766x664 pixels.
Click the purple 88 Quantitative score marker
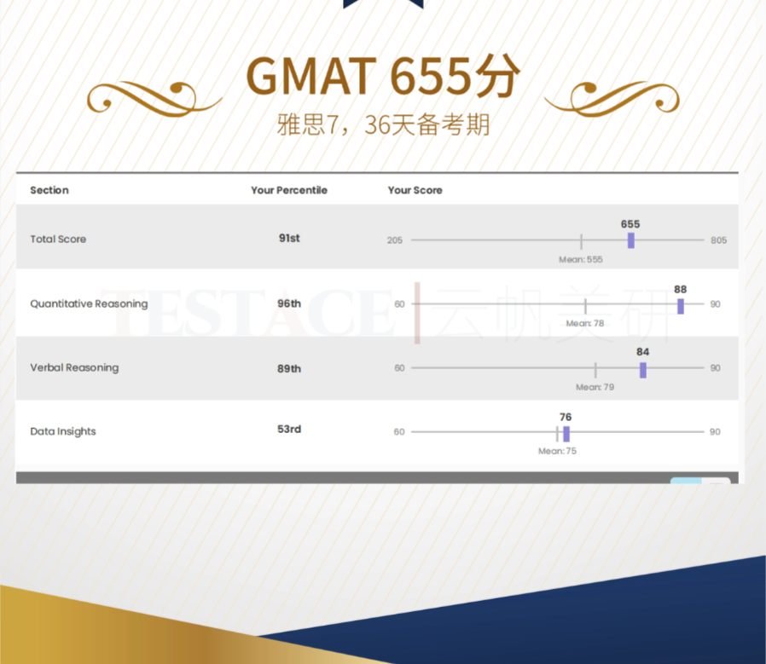point(680,306)
